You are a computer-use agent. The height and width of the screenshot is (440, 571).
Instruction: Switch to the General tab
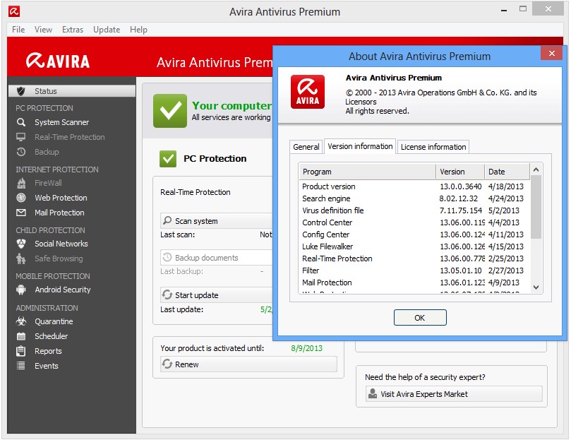tap(306, 147)
